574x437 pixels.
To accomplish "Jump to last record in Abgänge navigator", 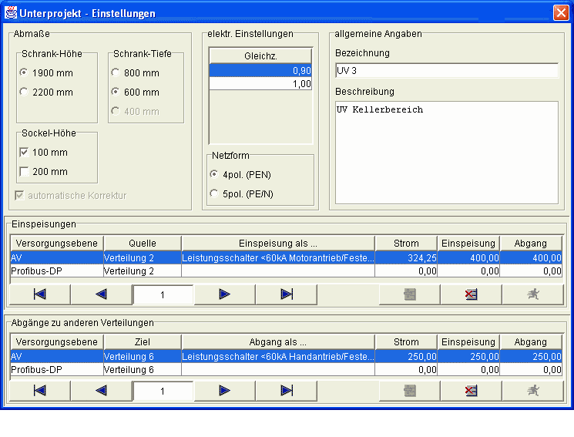I will click(286, 392).
